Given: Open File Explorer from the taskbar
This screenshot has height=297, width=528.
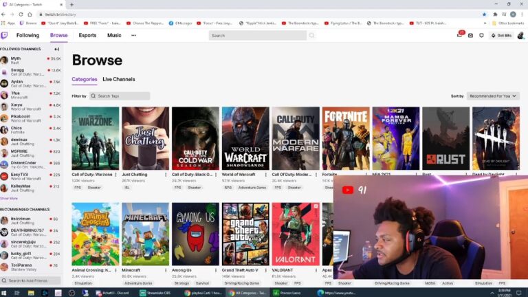Looking at the screenshot, I should coord(31,293).
